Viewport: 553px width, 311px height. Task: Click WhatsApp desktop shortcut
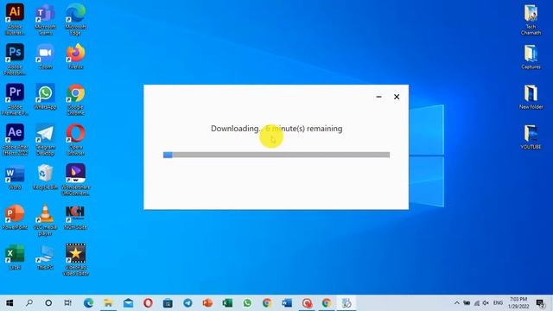tap(45, 96)
